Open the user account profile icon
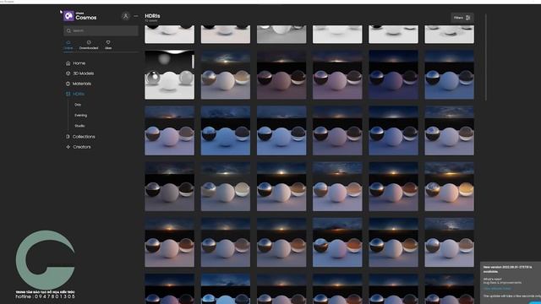Screen dimensions: 541x304 coord(126,16)
